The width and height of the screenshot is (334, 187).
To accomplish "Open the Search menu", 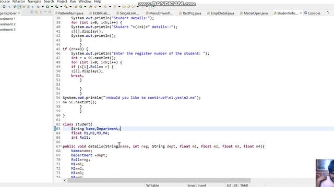I will (x=49, y=2).
